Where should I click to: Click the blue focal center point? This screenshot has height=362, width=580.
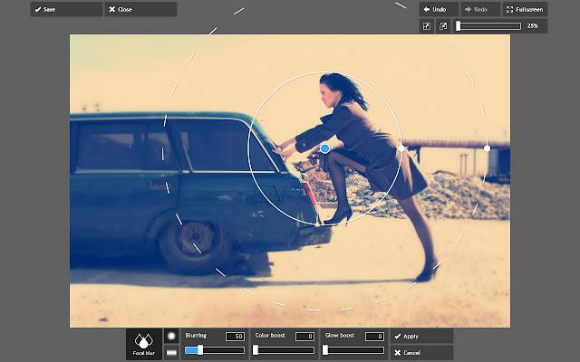(x=324, y=148)
